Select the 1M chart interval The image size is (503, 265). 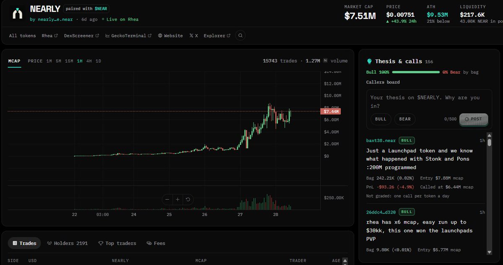click(x=49, y=61)
